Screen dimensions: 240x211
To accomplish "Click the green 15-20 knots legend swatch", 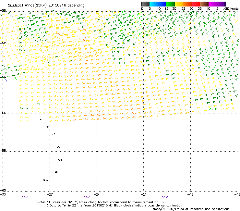I will [x=171, y=4].
